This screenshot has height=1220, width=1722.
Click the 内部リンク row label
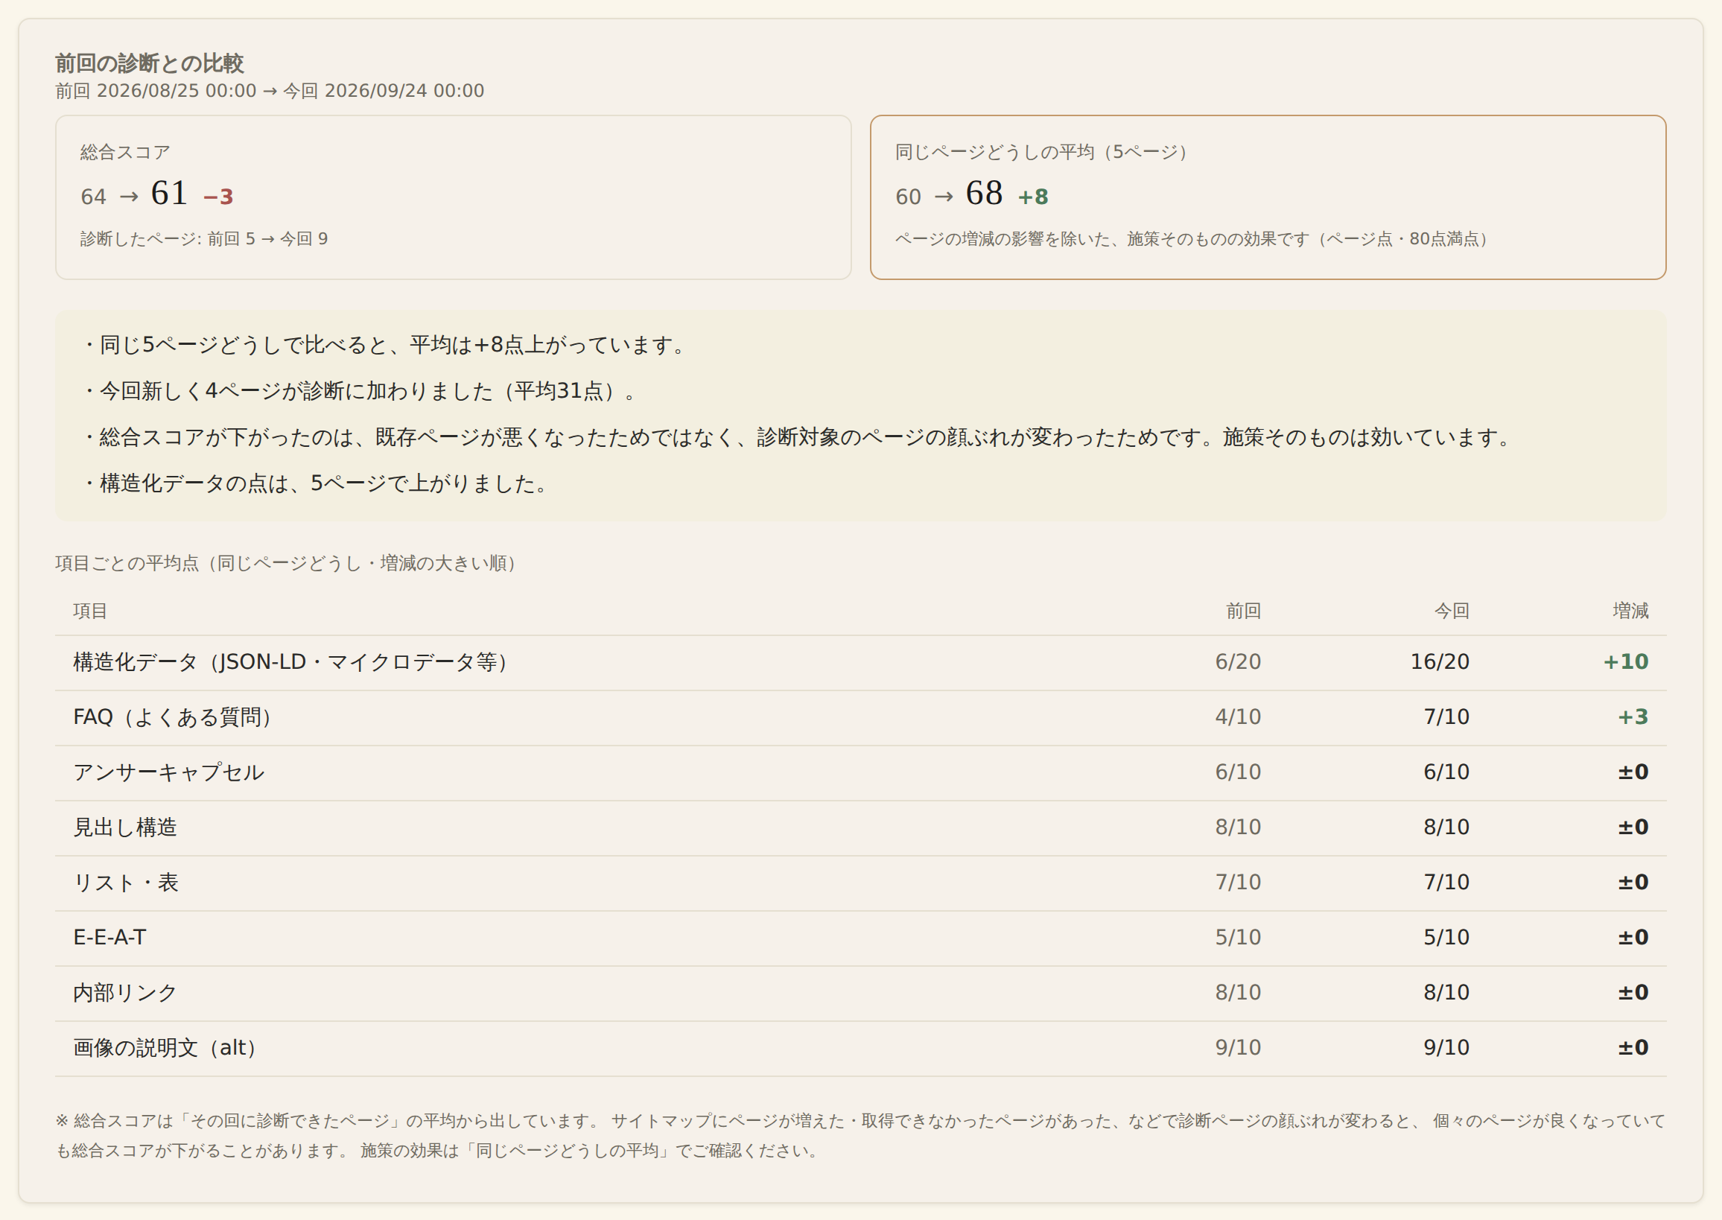tap(124, 992)
